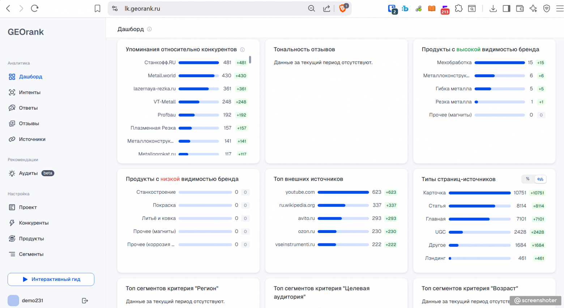Toggle the browser sidebar panel icon
The width and height of the screenshot is (564, 308).
point(507,8)
